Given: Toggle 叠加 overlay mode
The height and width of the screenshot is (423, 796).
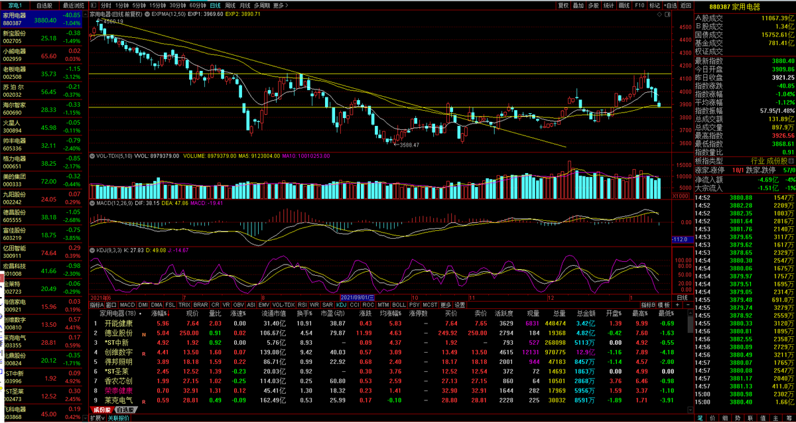Looking at the screenshot, I should tap(578, 5).
